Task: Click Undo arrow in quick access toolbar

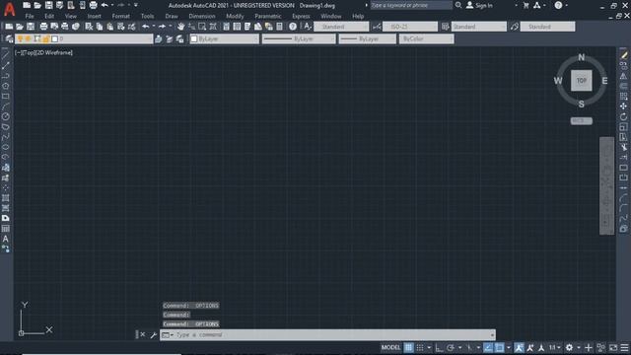Action: coord(105,5)
